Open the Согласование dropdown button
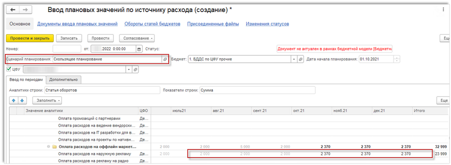Screen dimensions: 451x165 click(137, 38)
